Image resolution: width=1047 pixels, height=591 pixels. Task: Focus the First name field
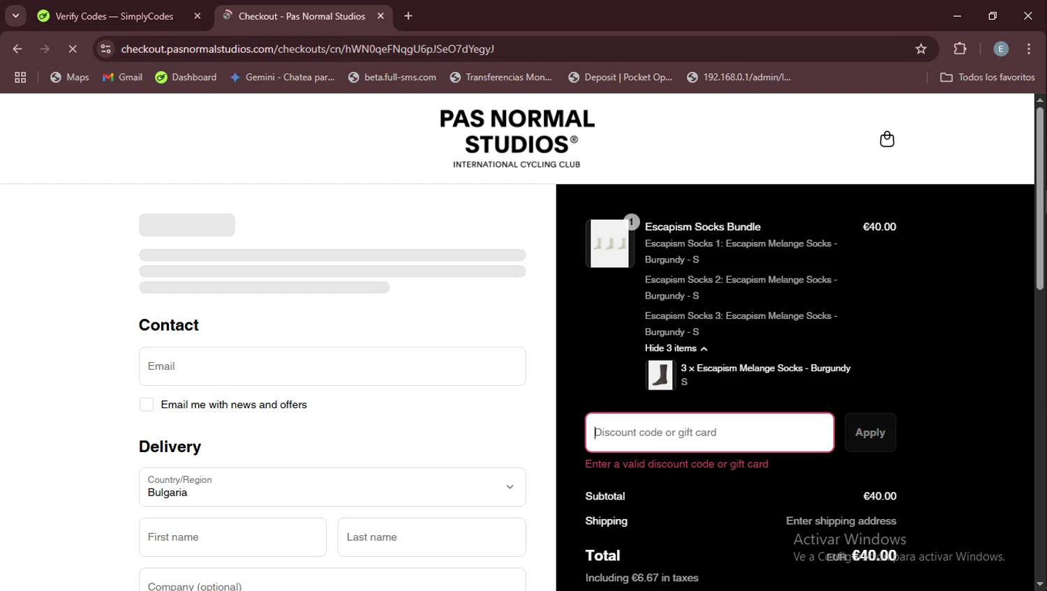[x=232, y=537]
